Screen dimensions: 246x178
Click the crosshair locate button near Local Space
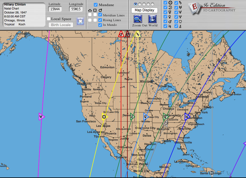click(80, 21)
